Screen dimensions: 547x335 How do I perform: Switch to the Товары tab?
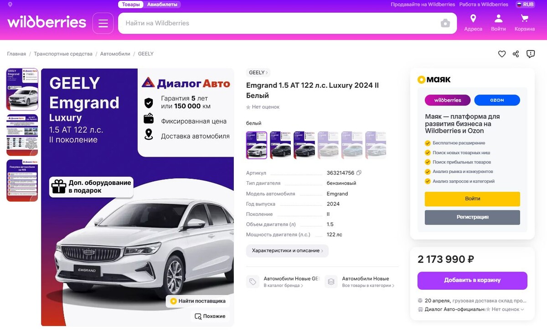click(x=131, y=5)
